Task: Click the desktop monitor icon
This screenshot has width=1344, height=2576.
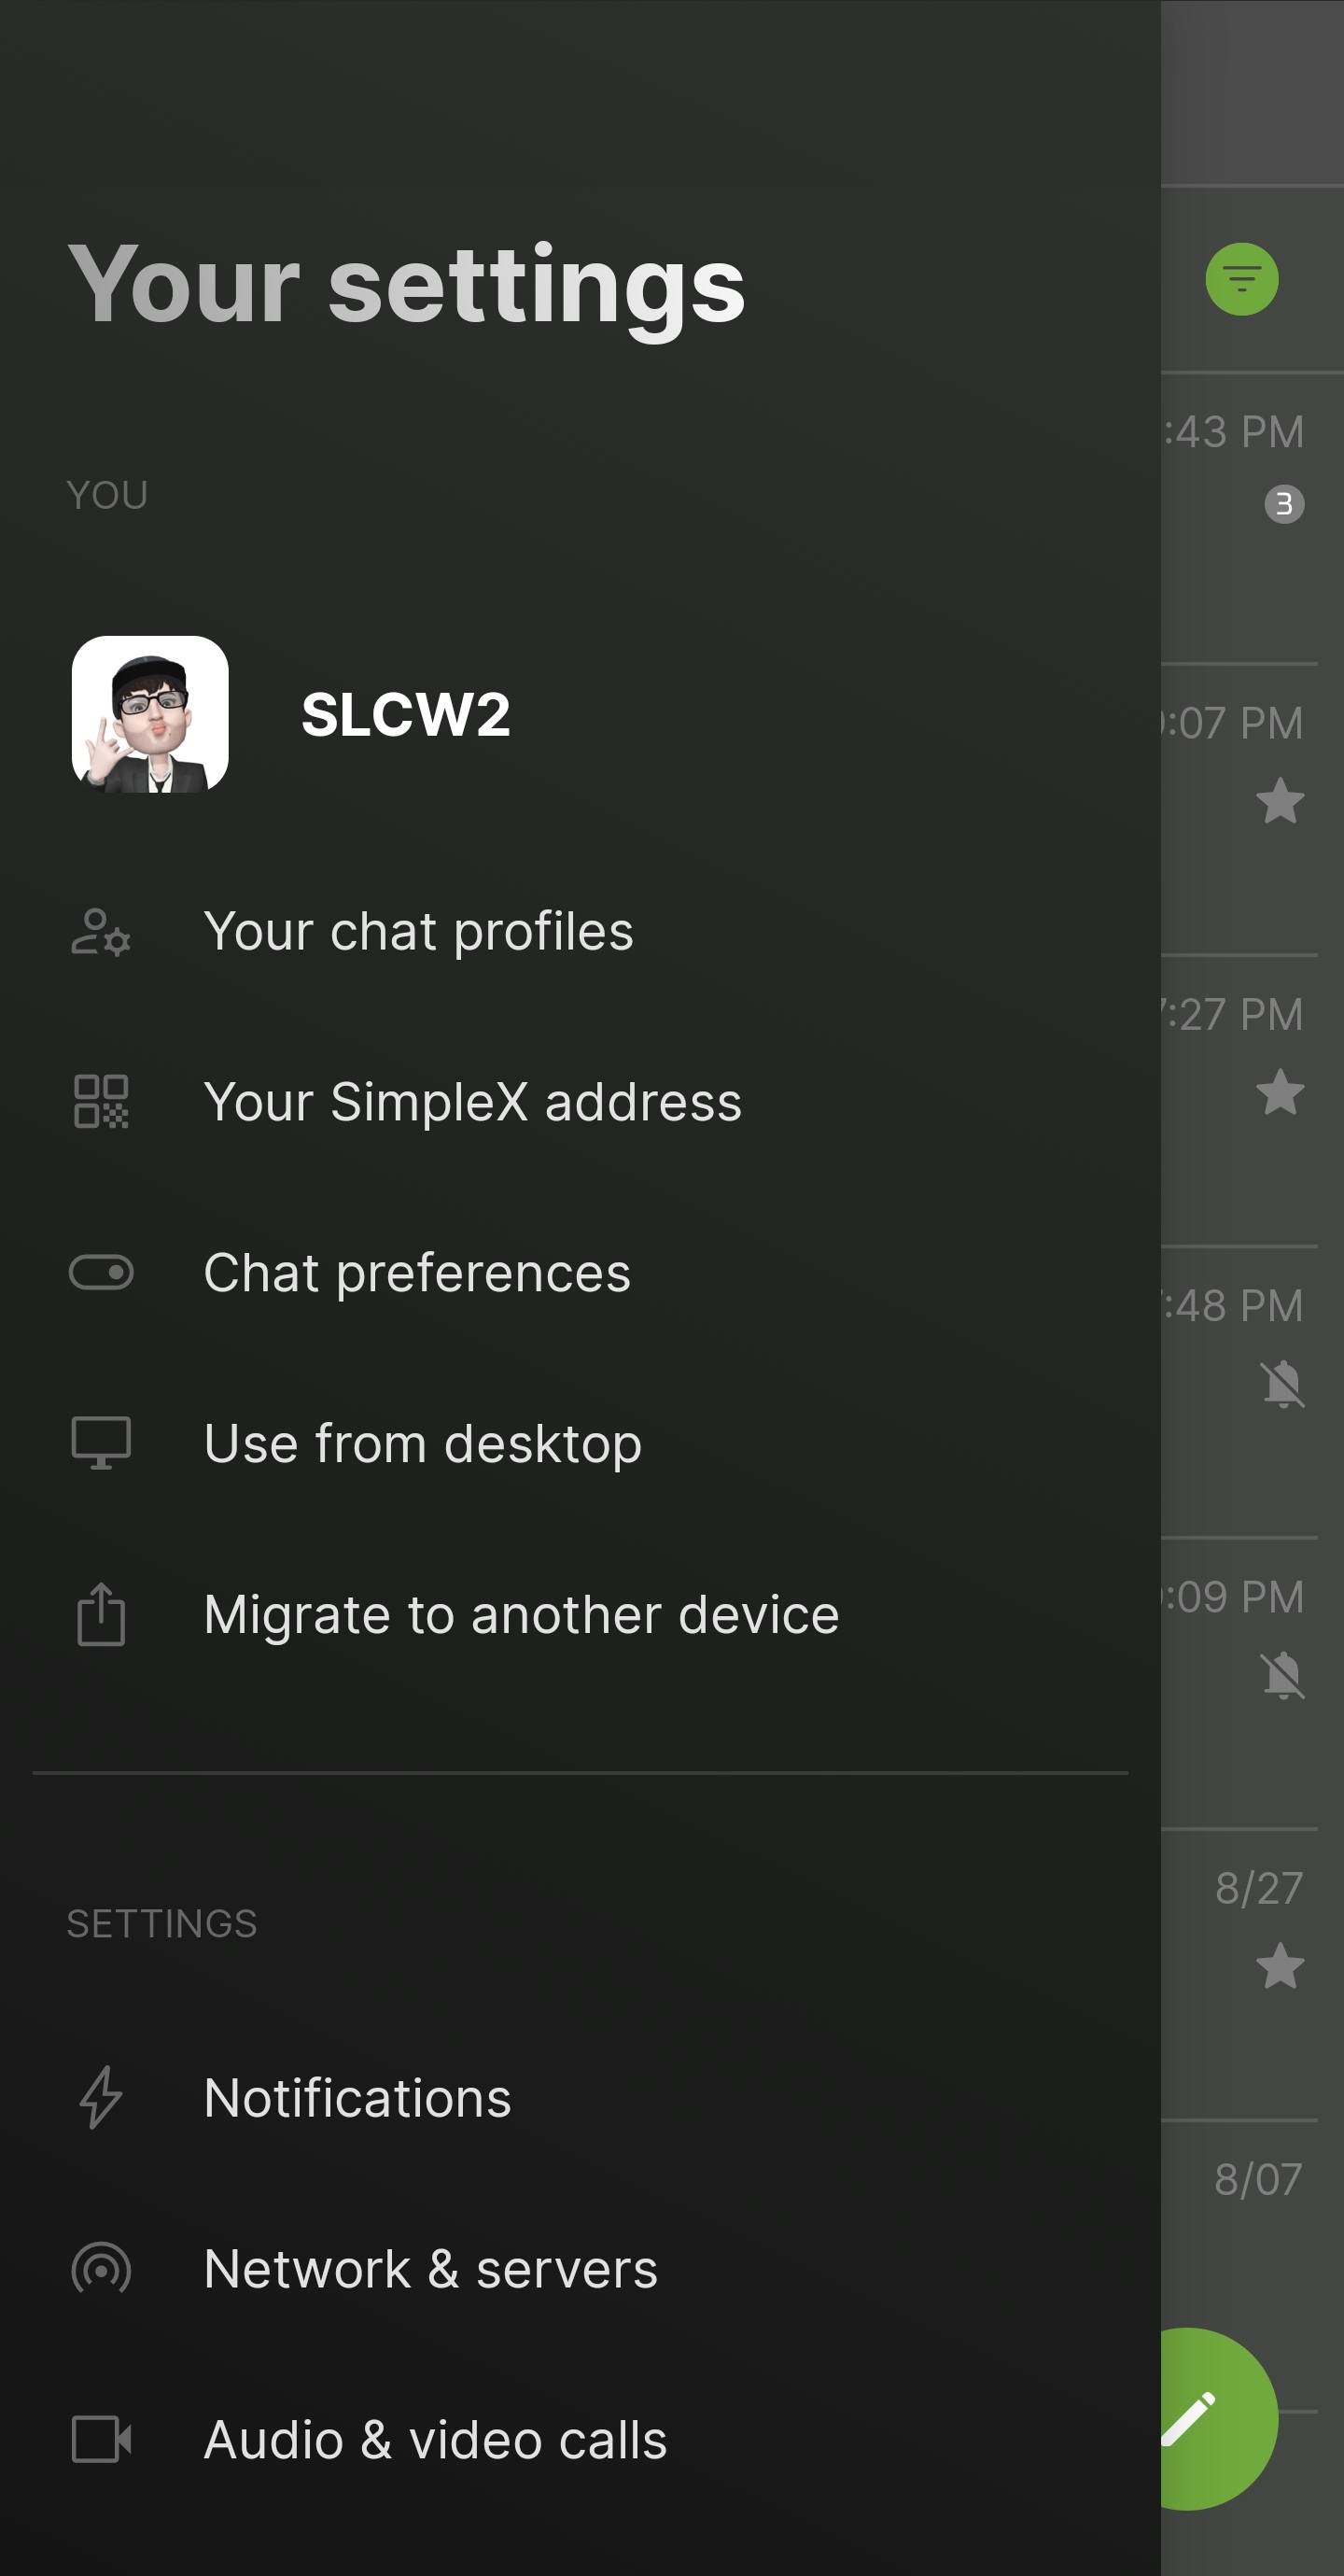Action: click(x=101, y=1443)
